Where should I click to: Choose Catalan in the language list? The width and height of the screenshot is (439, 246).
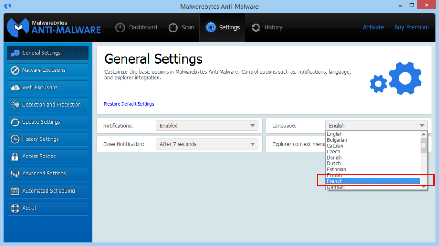[373, 146]
